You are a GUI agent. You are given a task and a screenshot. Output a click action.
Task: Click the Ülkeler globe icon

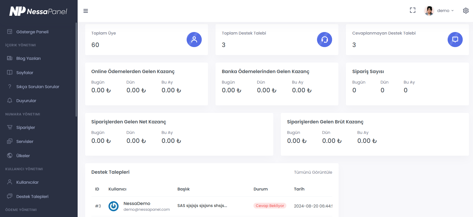[10, 155]
